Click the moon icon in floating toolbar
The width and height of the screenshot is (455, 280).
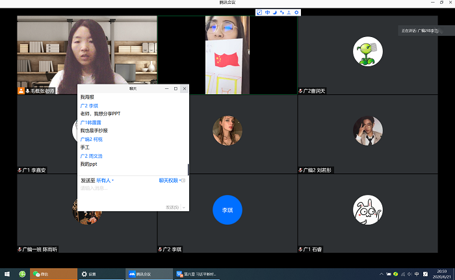[x=275, y=12]
